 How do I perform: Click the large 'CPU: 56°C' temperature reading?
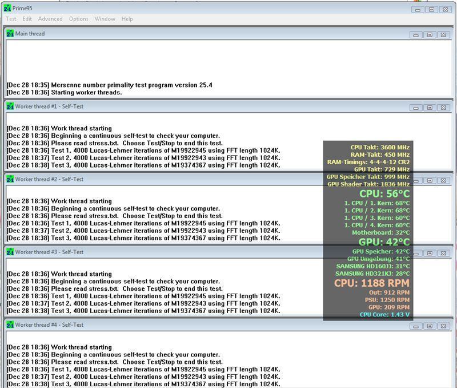[384, 194]
